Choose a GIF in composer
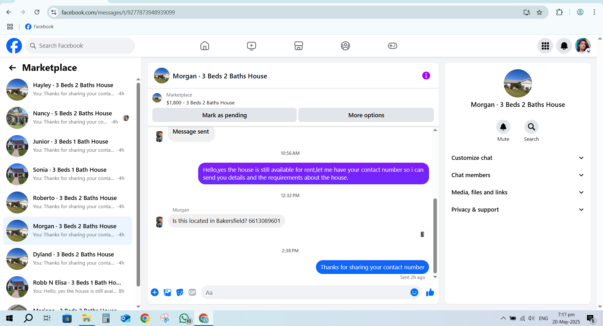The width and height of the screenshot is (603, 326). pyautogui.click(x=192, y=292)
